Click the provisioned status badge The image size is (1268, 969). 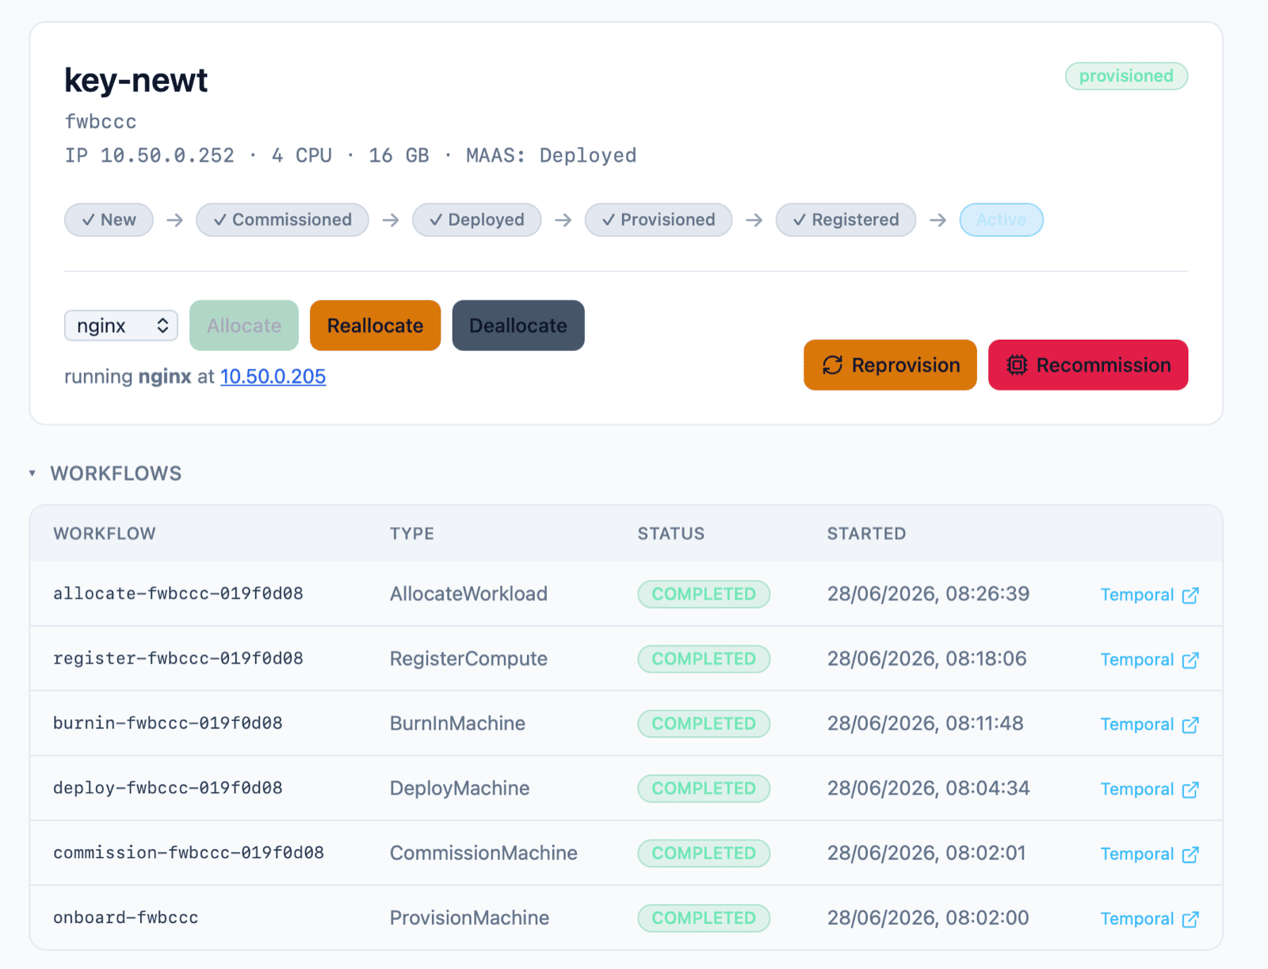coord(1126,76)
